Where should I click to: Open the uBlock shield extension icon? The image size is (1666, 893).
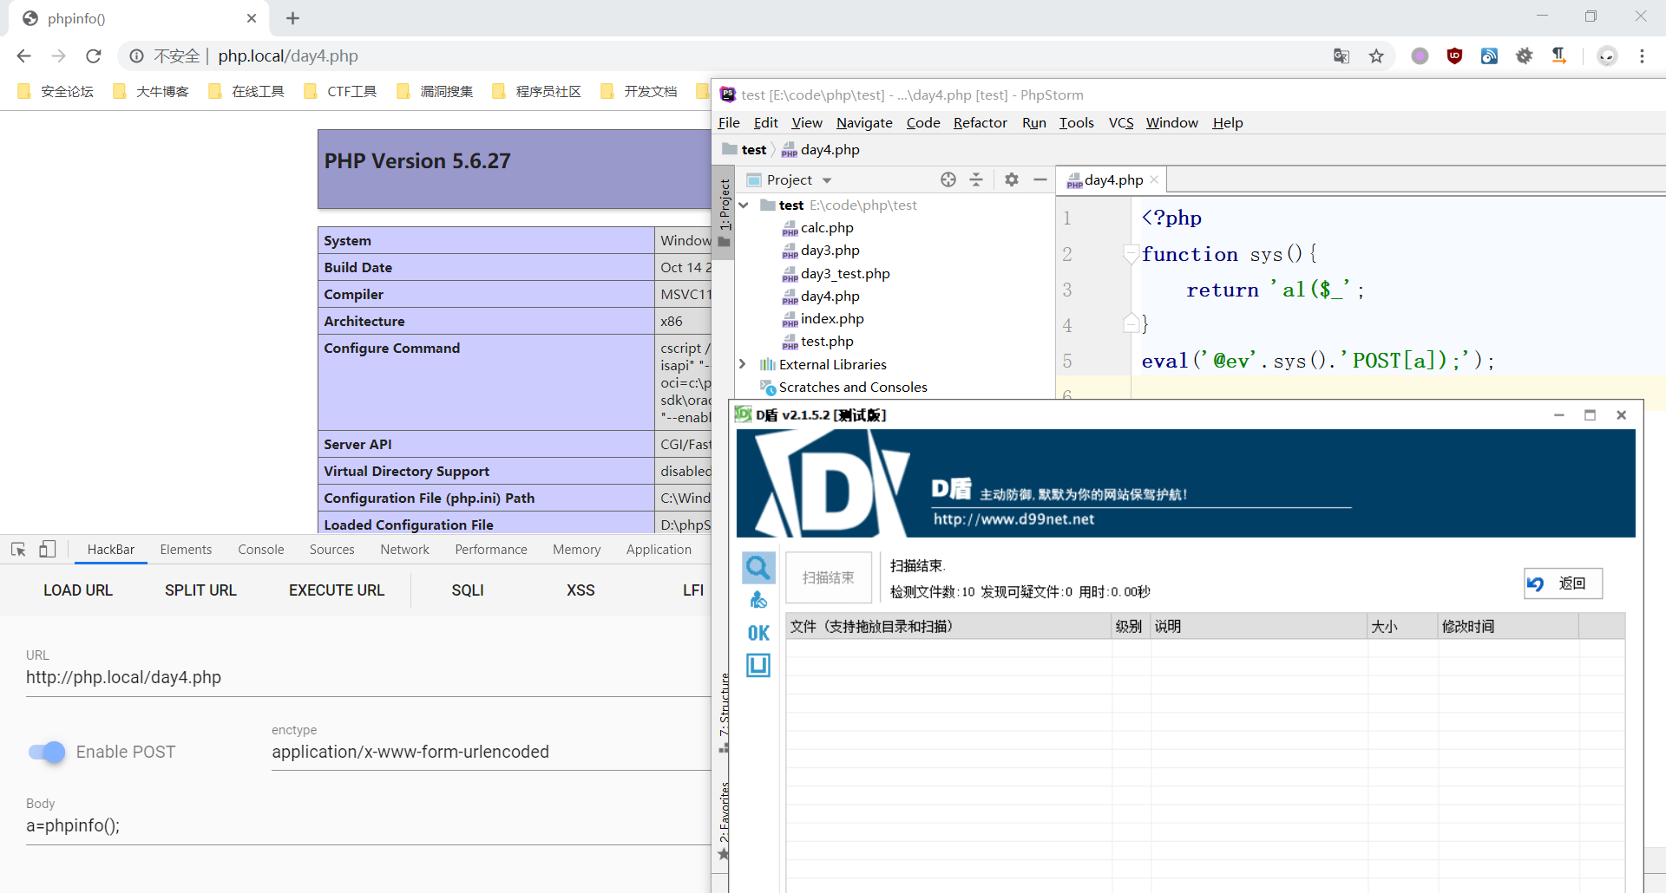[x=1455, y=56]
